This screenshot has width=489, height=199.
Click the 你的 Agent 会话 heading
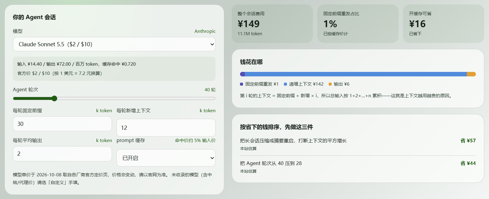point(34,17)
